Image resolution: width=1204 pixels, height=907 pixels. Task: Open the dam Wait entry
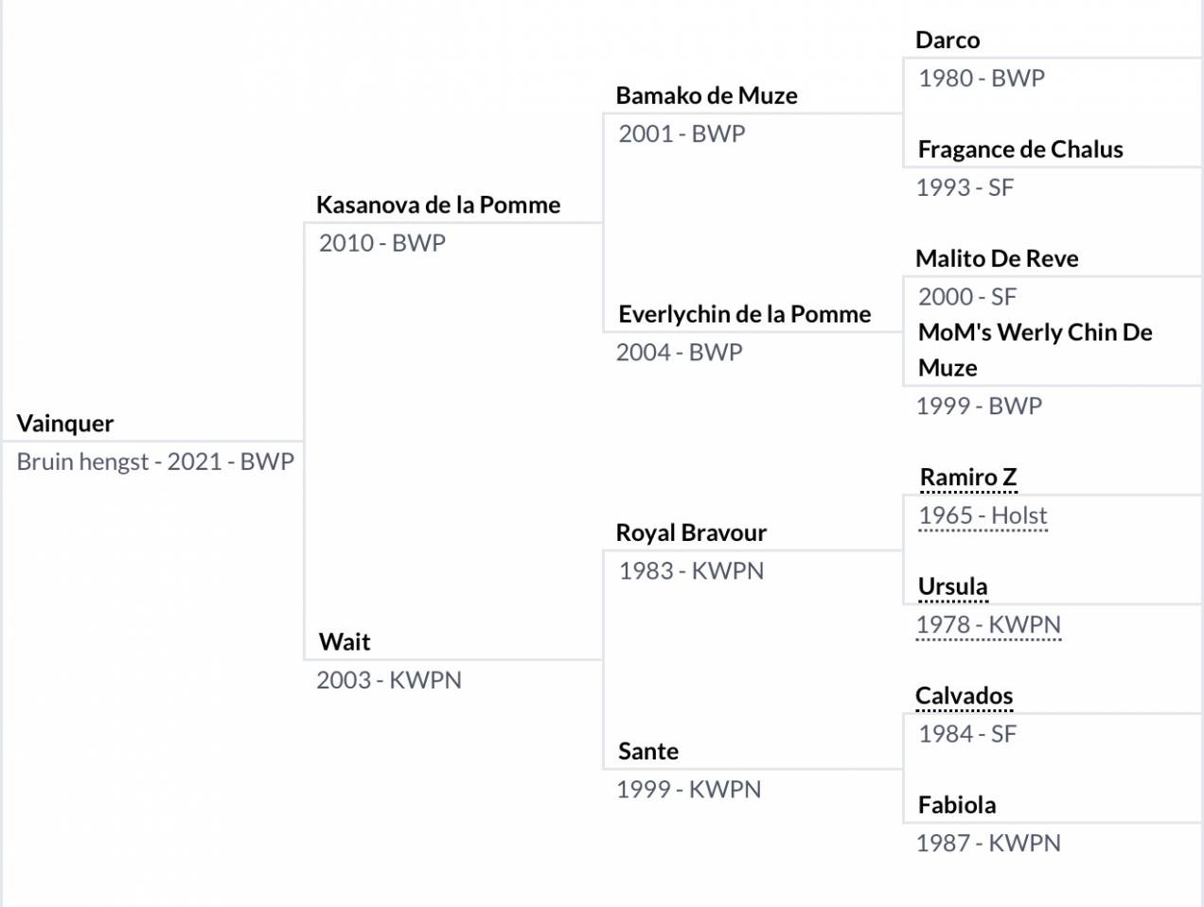pyautogui.click(x=345, y=642)
